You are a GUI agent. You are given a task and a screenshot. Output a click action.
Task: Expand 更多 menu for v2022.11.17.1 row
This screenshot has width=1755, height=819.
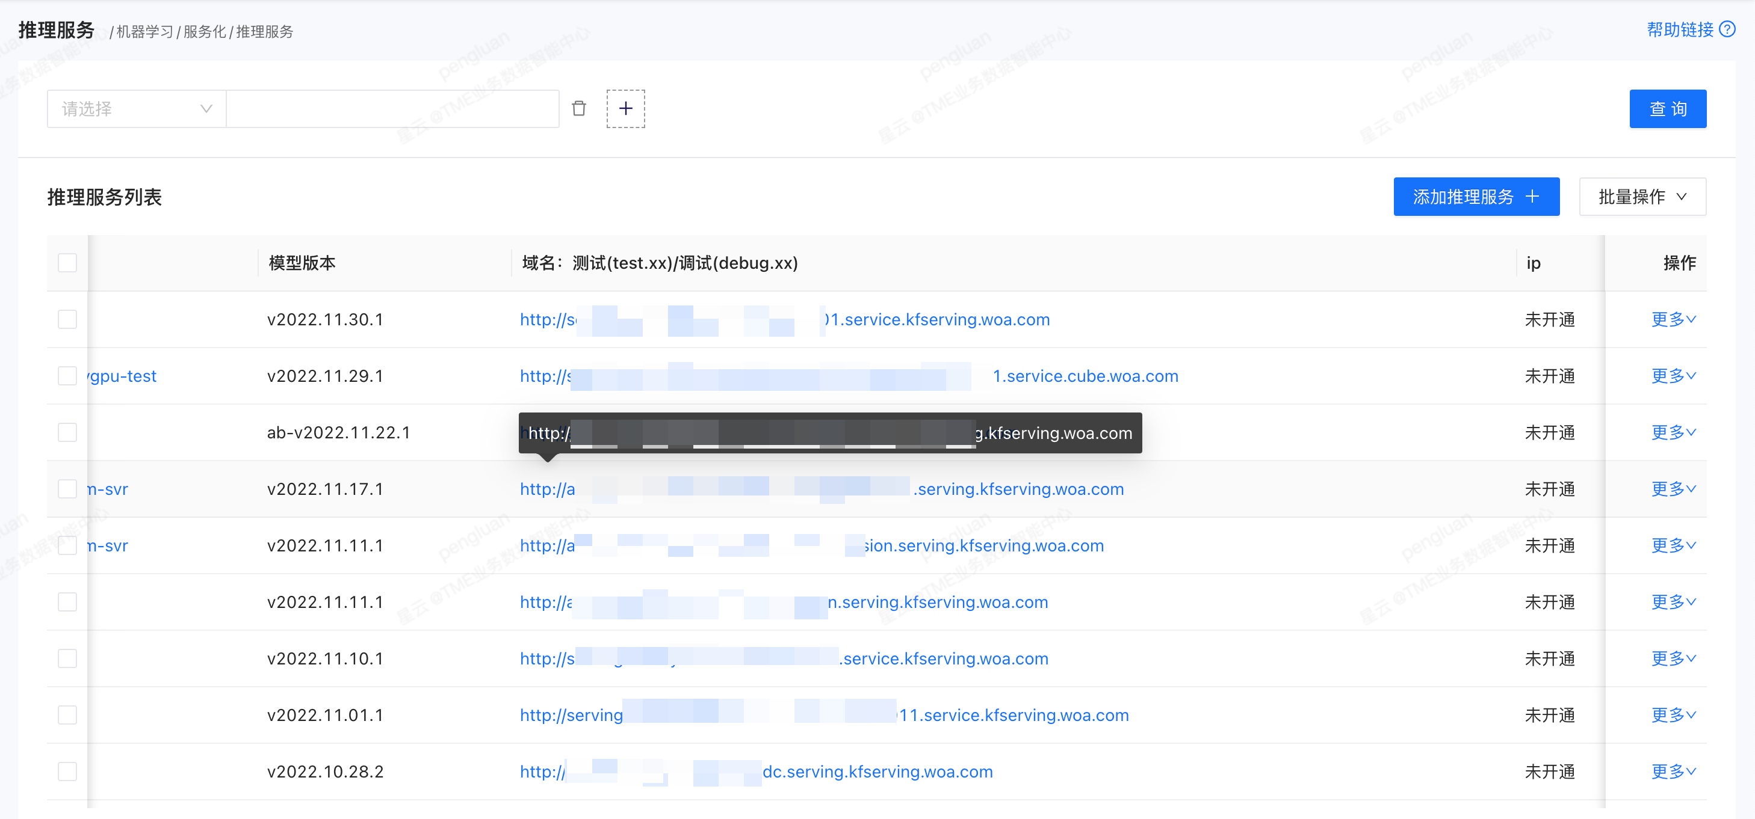(x=1673, y=489)
